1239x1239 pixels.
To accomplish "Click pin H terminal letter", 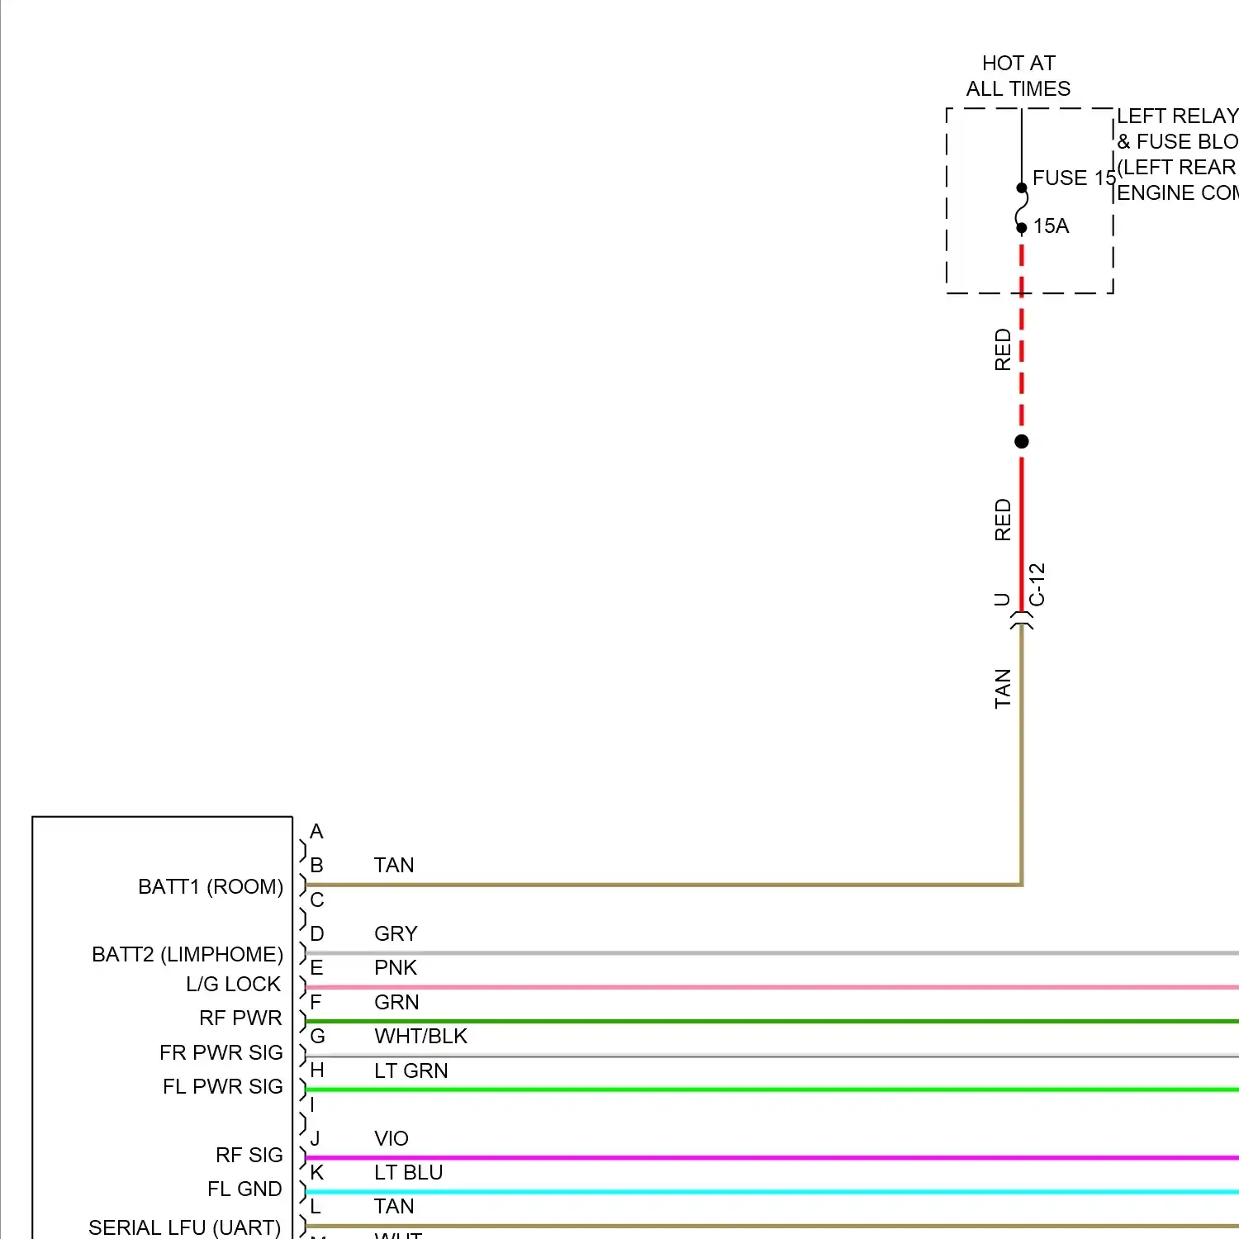I will click(317, 1070).
